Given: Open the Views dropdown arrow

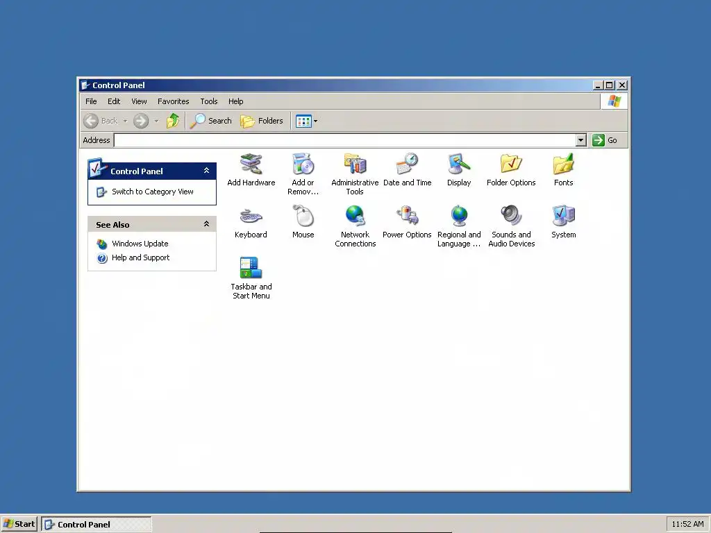Looking at the screenshot, I should (x=316, y=121).
